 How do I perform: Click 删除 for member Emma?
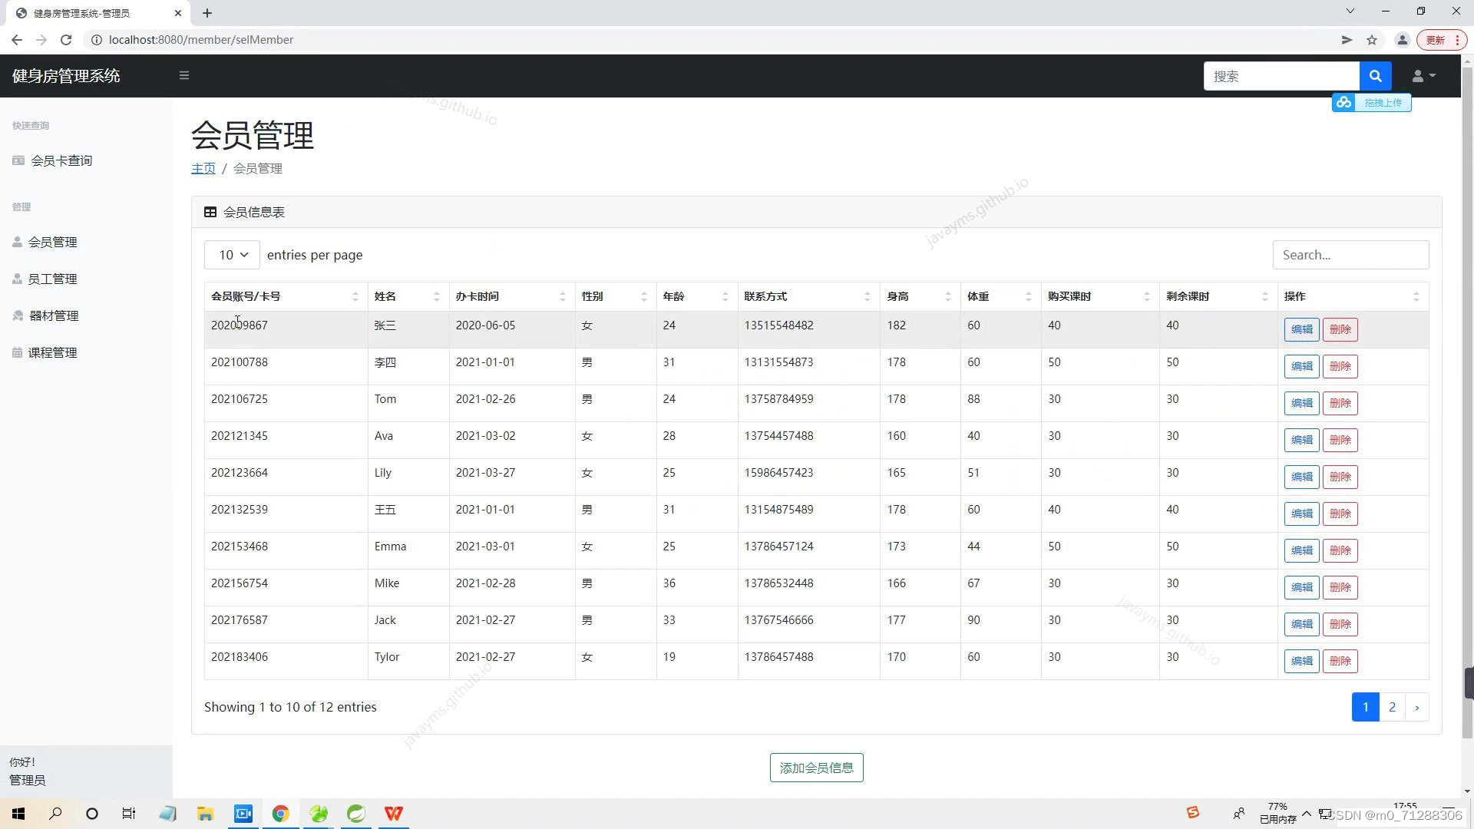tap(1340, 550)
